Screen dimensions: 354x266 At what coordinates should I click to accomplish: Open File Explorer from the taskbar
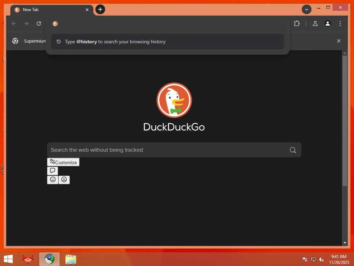coord(71,259)
